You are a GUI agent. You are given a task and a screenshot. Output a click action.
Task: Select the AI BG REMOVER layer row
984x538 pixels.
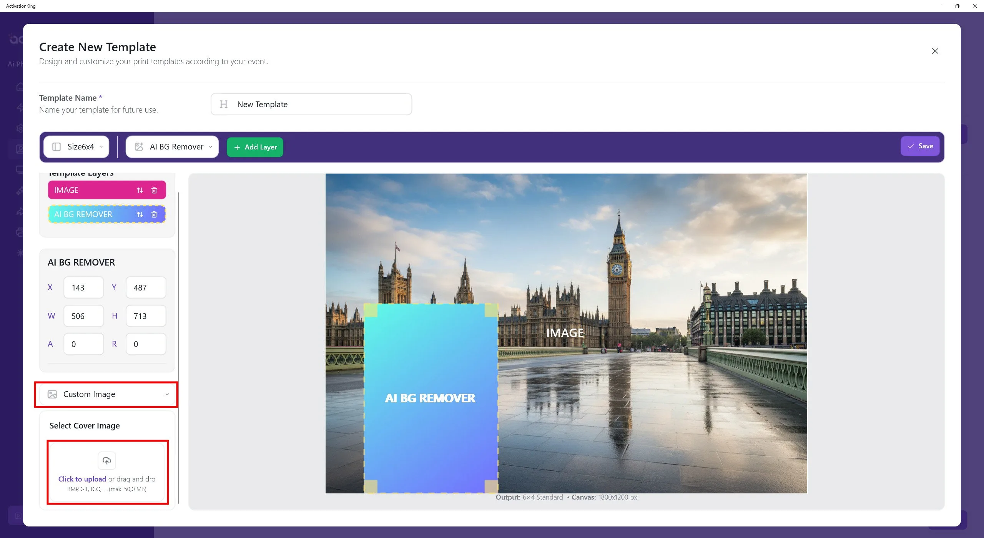tap(107, 214)
